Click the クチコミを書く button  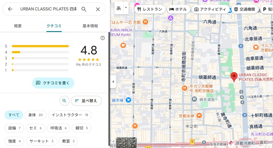[53, 83]
